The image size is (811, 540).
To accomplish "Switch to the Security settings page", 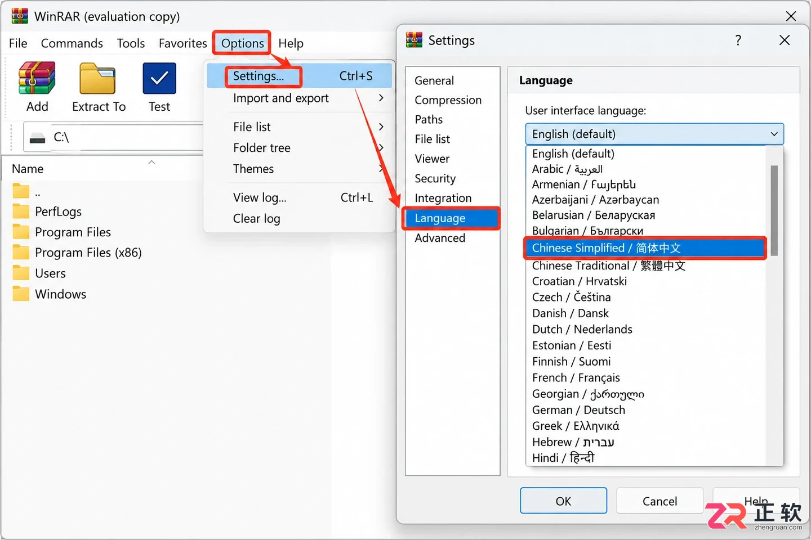I will (x=435, y=178).
